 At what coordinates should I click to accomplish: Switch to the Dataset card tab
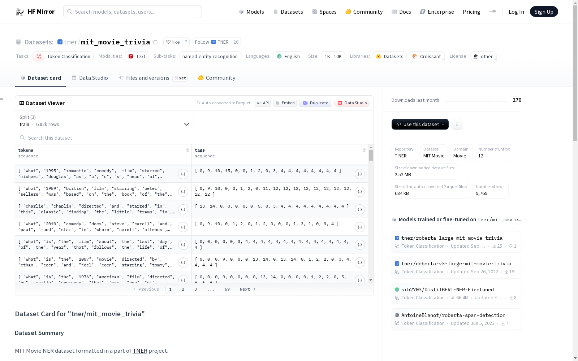click(40, 78)
